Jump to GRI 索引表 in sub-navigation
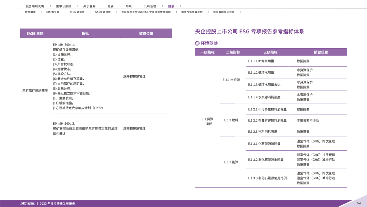This screenshot has width=367, height=207. tap(52, 12)
